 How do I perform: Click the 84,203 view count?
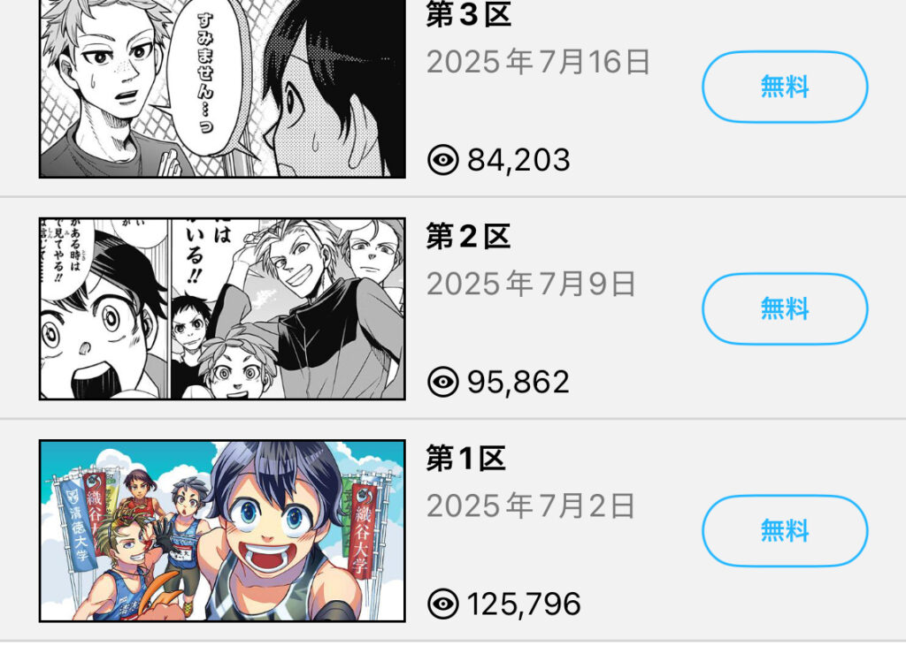pyautogui.click(x=518, y=160)
